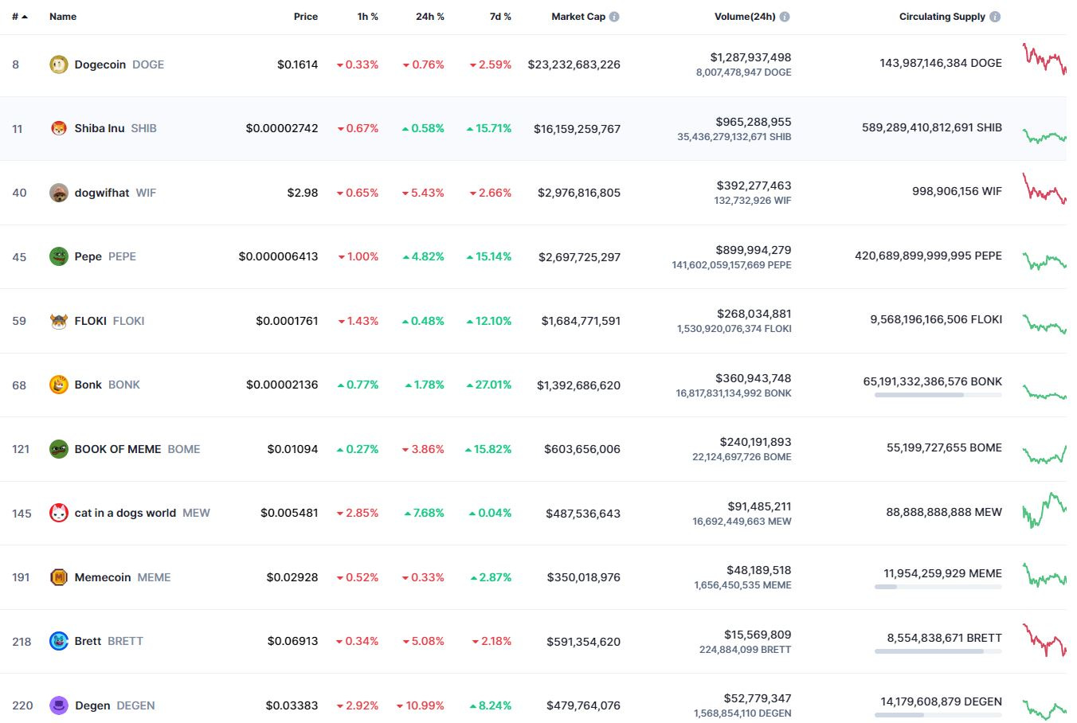Sort by rank number column
Image resolution: width=1077 pixels, height=723 pixels.
(x=20, y=17)
